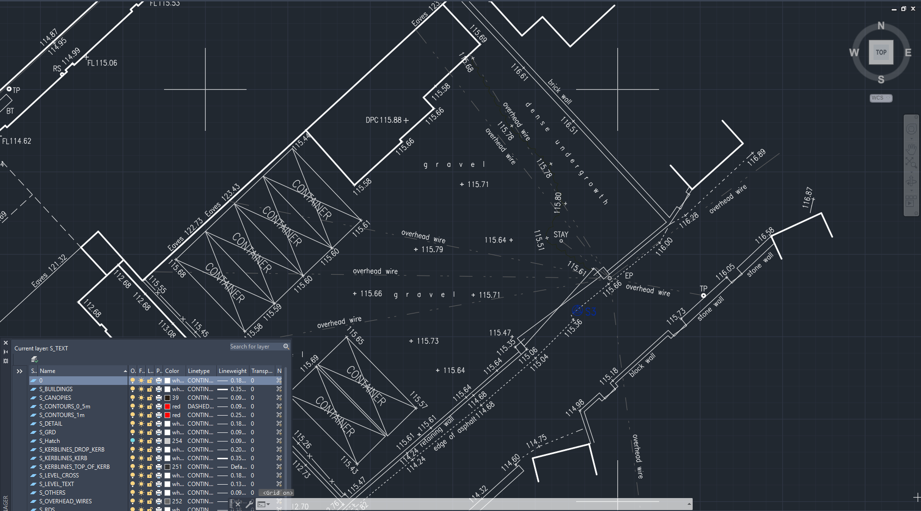921x511 pixels.
Task: Change the red color of S_CONTOURS_1m
Action: coord(167,415)
